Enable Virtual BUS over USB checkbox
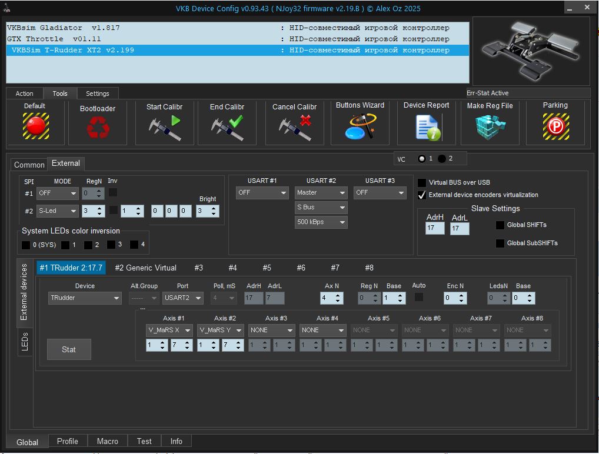 tap(422, 182)
